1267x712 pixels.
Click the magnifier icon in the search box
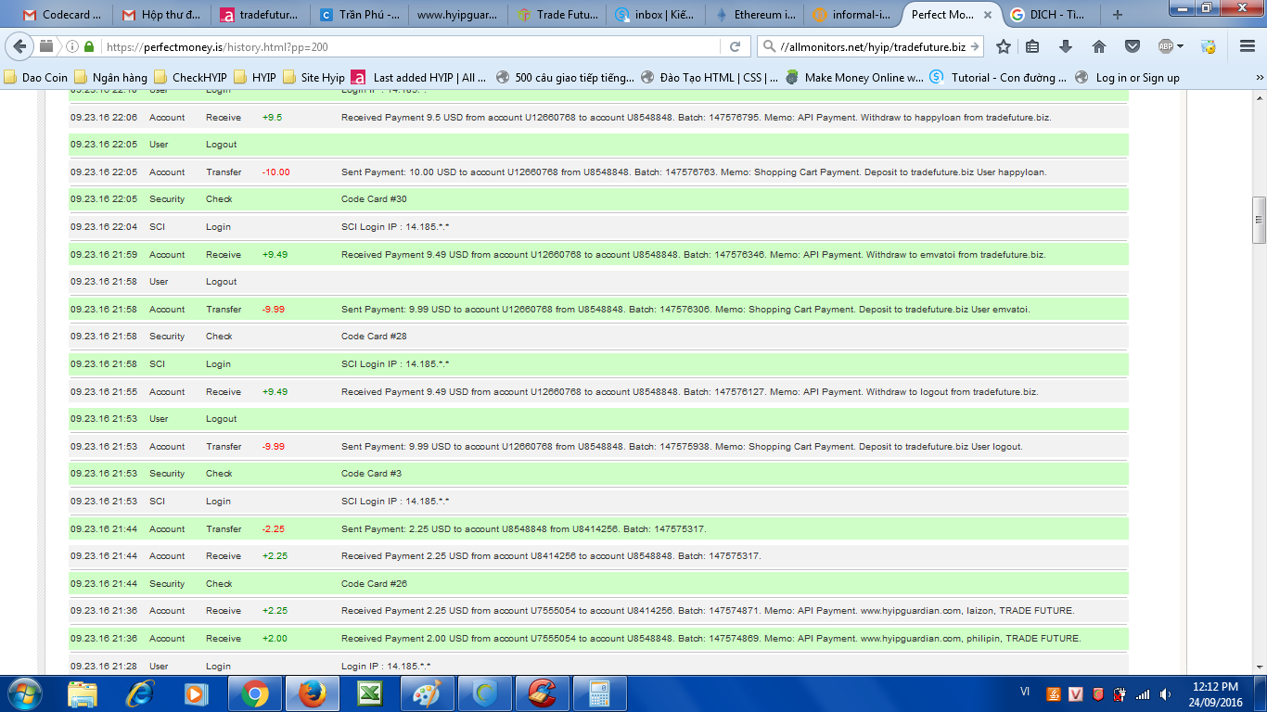click(x=770, y=46)
